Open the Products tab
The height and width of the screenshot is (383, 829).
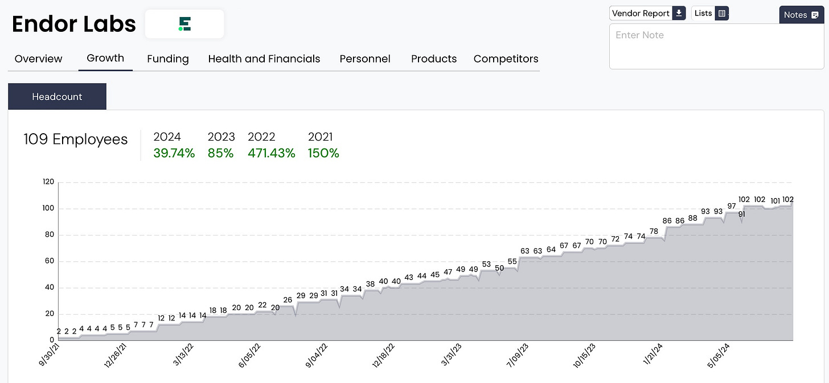[x=434, y=59]
